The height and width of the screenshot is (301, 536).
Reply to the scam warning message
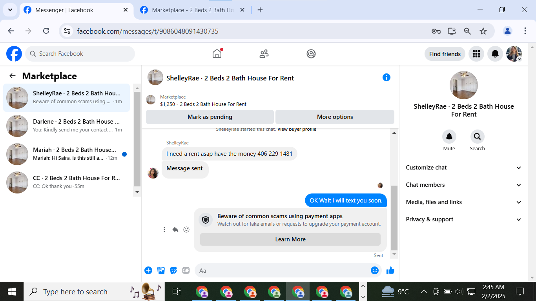tap(175, 230)
